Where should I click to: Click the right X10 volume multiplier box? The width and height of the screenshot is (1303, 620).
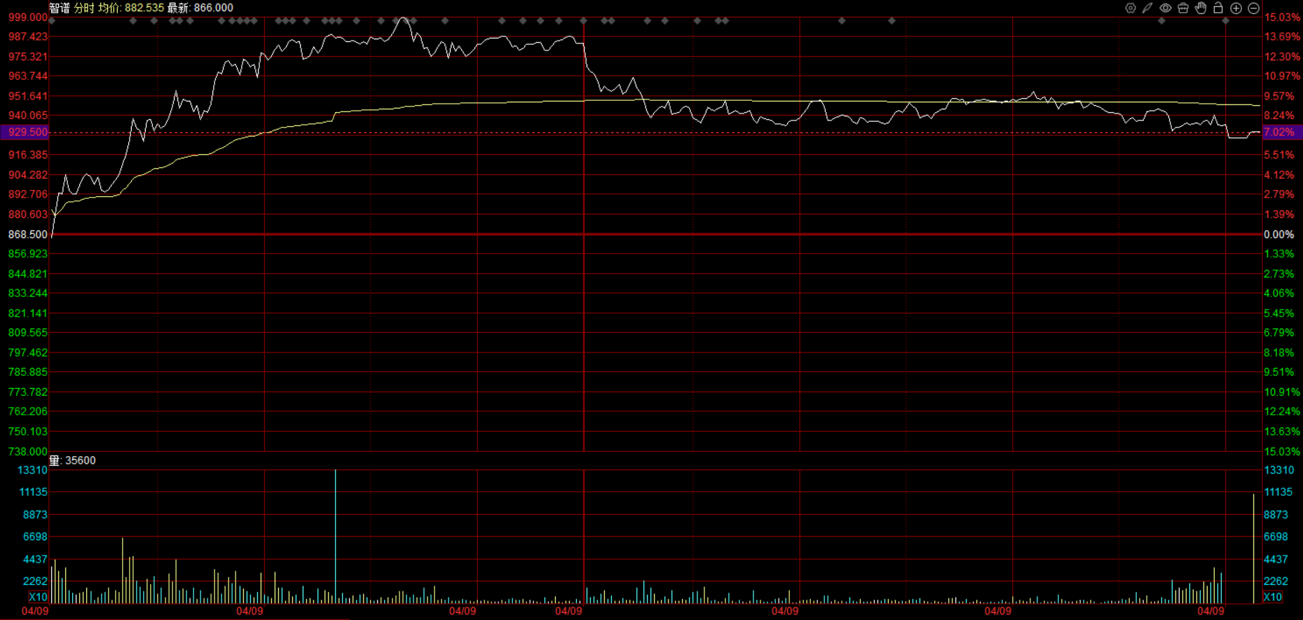(x=1272, y=597)
